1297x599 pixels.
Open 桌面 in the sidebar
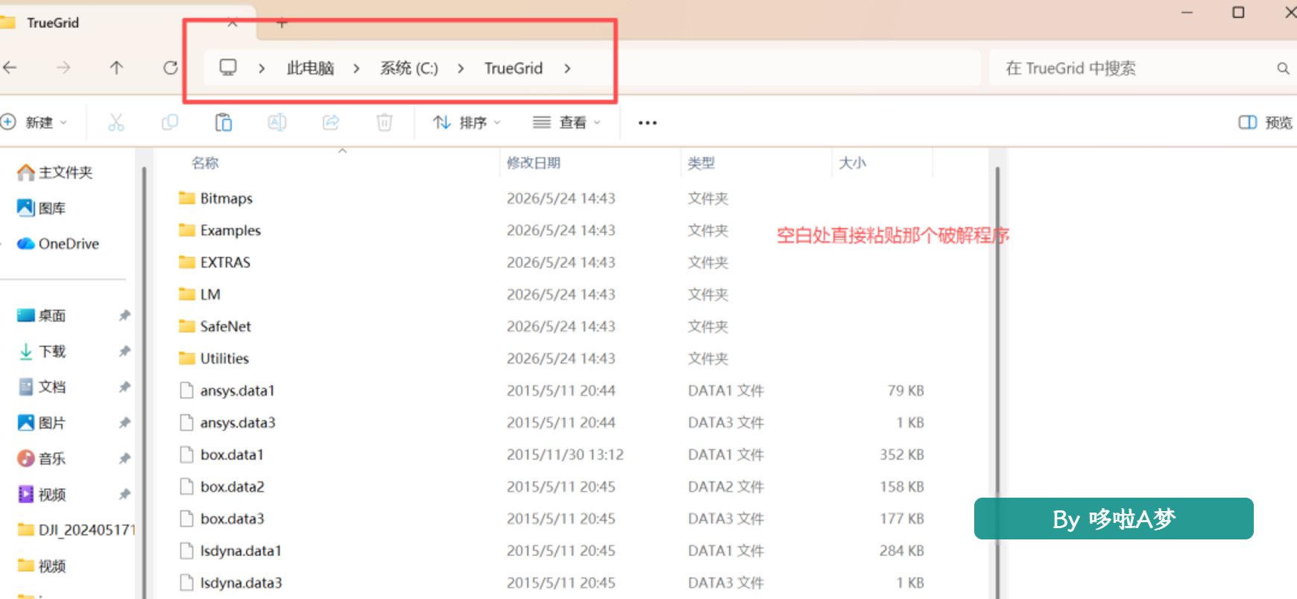(42, 315)
